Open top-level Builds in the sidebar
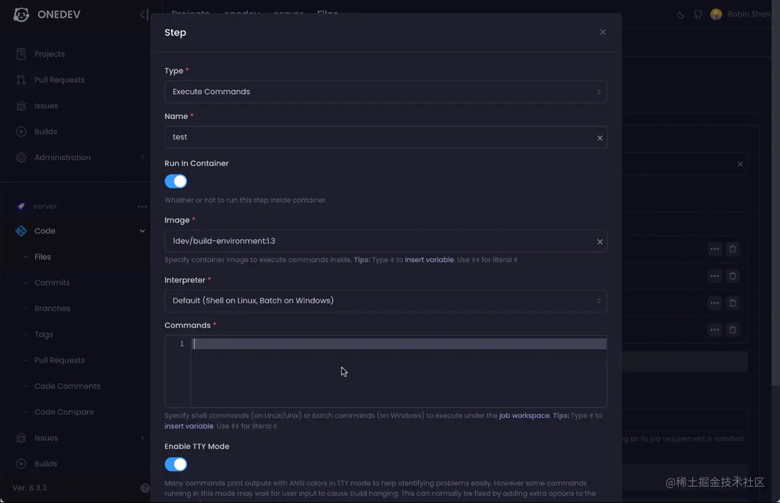The width and height of the screenshot is (780, 503). coord(46,131)
